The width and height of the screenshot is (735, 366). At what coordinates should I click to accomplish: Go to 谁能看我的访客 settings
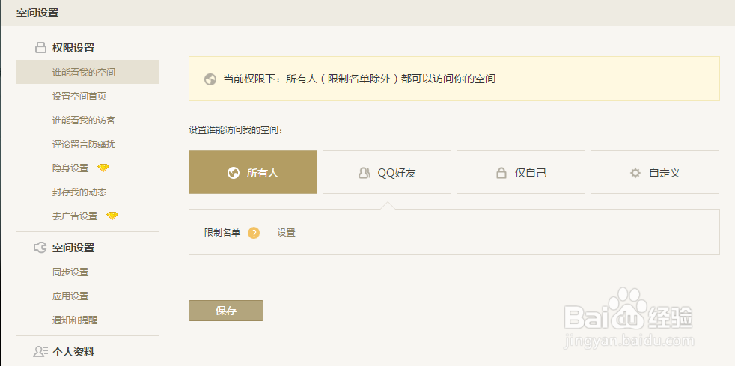click(84, 120)
